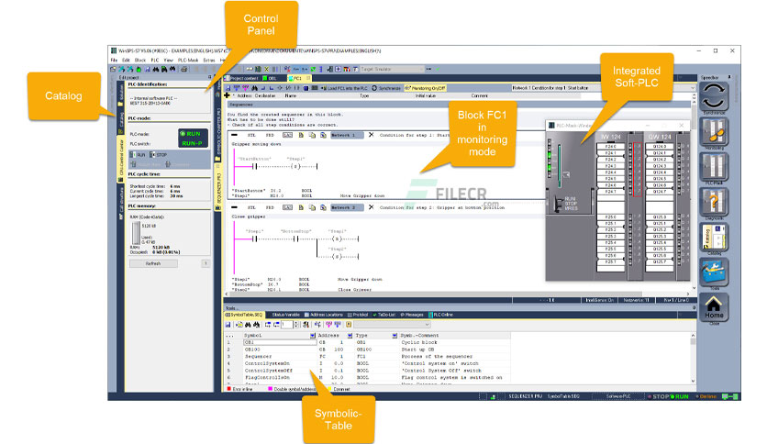Delete Network 1 with its X icon
Viewport: 767px width, 444px height.
[371, 135]
